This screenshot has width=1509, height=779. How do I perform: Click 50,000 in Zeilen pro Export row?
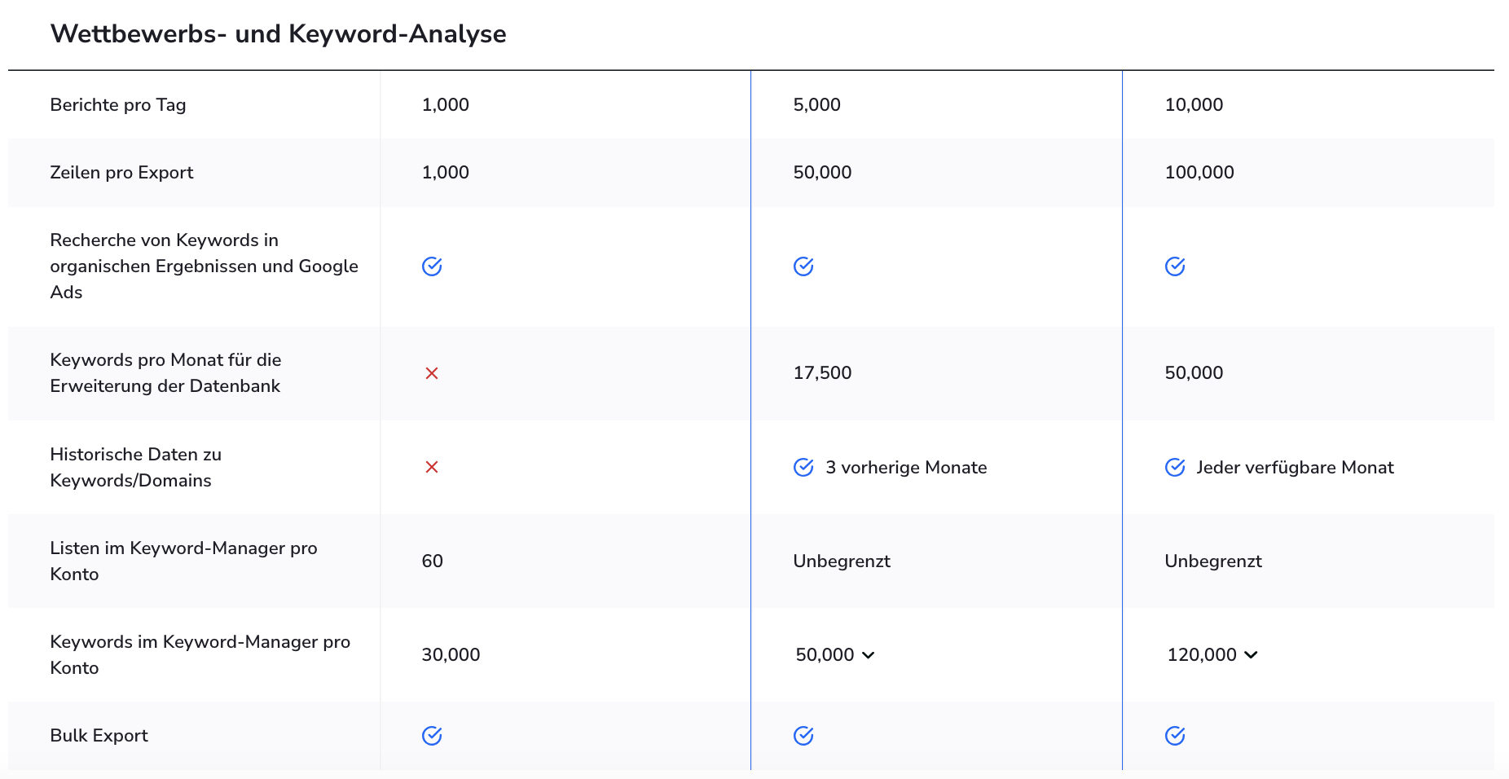click(x=823, y=173)
